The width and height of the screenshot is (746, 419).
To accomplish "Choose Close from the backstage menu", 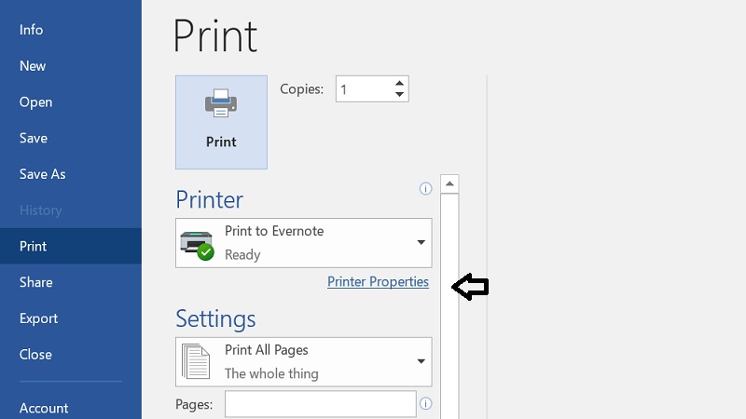I will coord(35,355).
